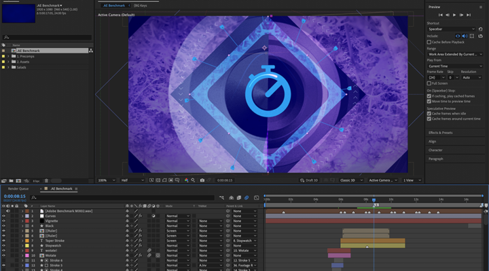Screen dimensions: 489x271
Task: Switch to the Render Queue tab
Action: click(x=18, y=189)
